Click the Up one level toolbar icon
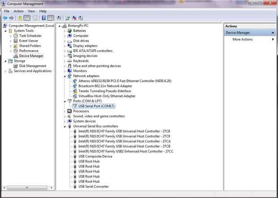278x198 pixels. pyautogui.click(x=20, y=18)
